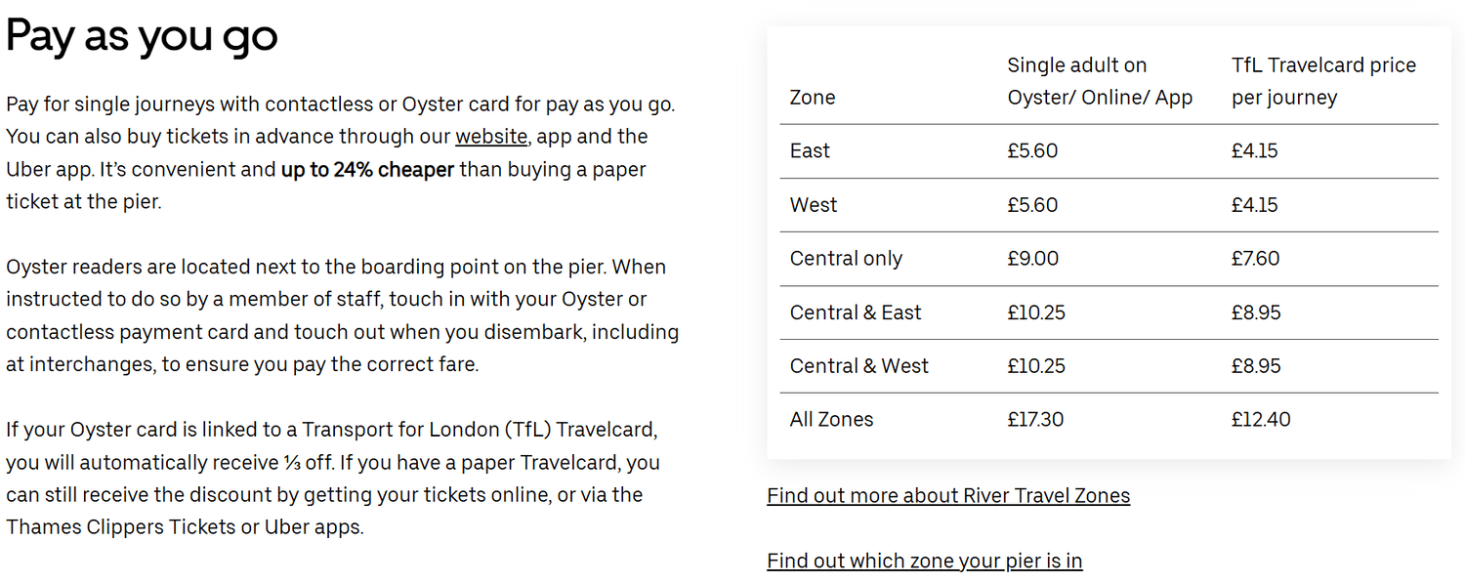Screen dimensions: 1465x583
Task: Click the Zone column header
Action: click(813, 98)
